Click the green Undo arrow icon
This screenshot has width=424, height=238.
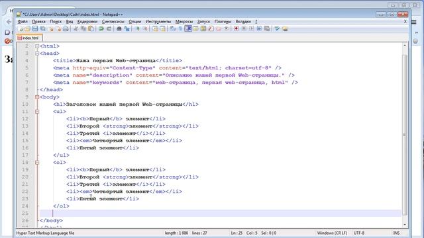(x=101, y=28)
